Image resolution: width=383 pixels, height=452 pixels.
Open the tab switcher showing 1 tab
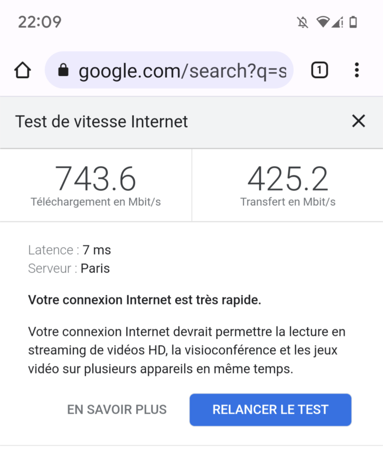point(319,71)
